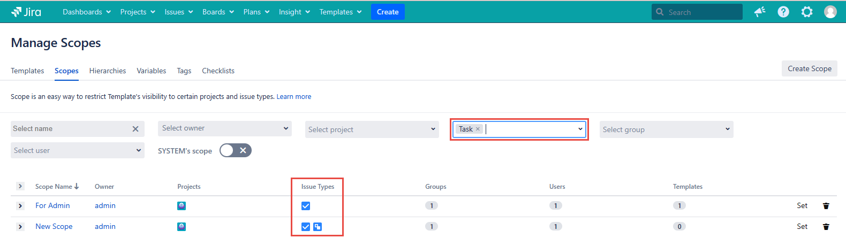Follow the Learn more link

293,97
